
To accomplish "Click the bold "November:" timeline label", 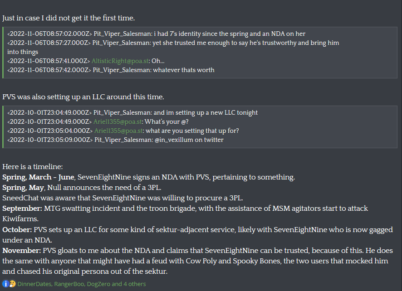I will pos(21,250).
